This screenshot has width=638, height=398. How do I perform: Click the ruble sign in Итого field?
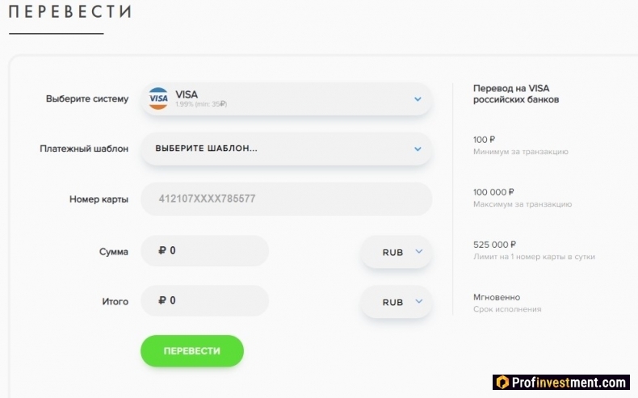tap(162, 300)
